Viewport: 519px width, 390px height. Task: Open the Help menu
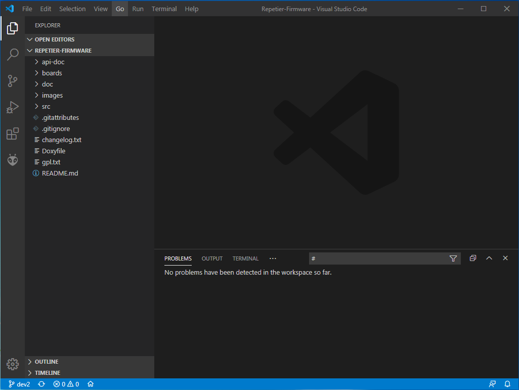(x=192, y=9)
